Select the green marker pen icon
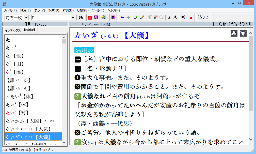 (136, 18)
